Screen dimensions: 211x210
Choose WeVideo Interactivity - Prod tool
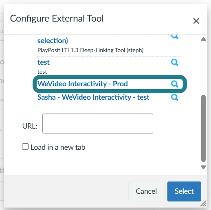(x=83, y=84)
